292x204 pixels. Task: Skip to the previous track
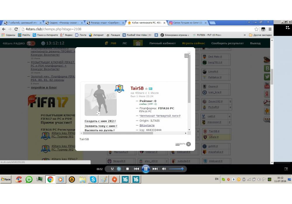coord(136,169)
